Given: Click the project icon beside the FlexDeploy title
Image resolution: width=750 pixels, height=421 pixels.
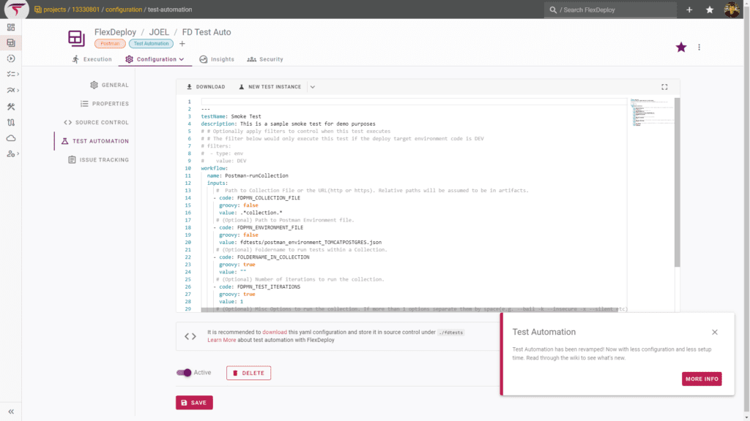Looking at the screenshot, I should coord(76,38).
